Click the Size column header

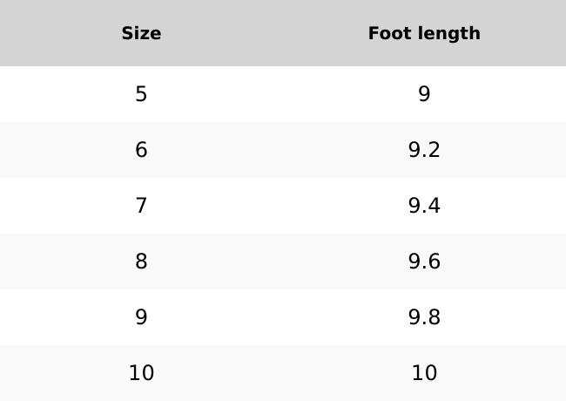(141, 33)
